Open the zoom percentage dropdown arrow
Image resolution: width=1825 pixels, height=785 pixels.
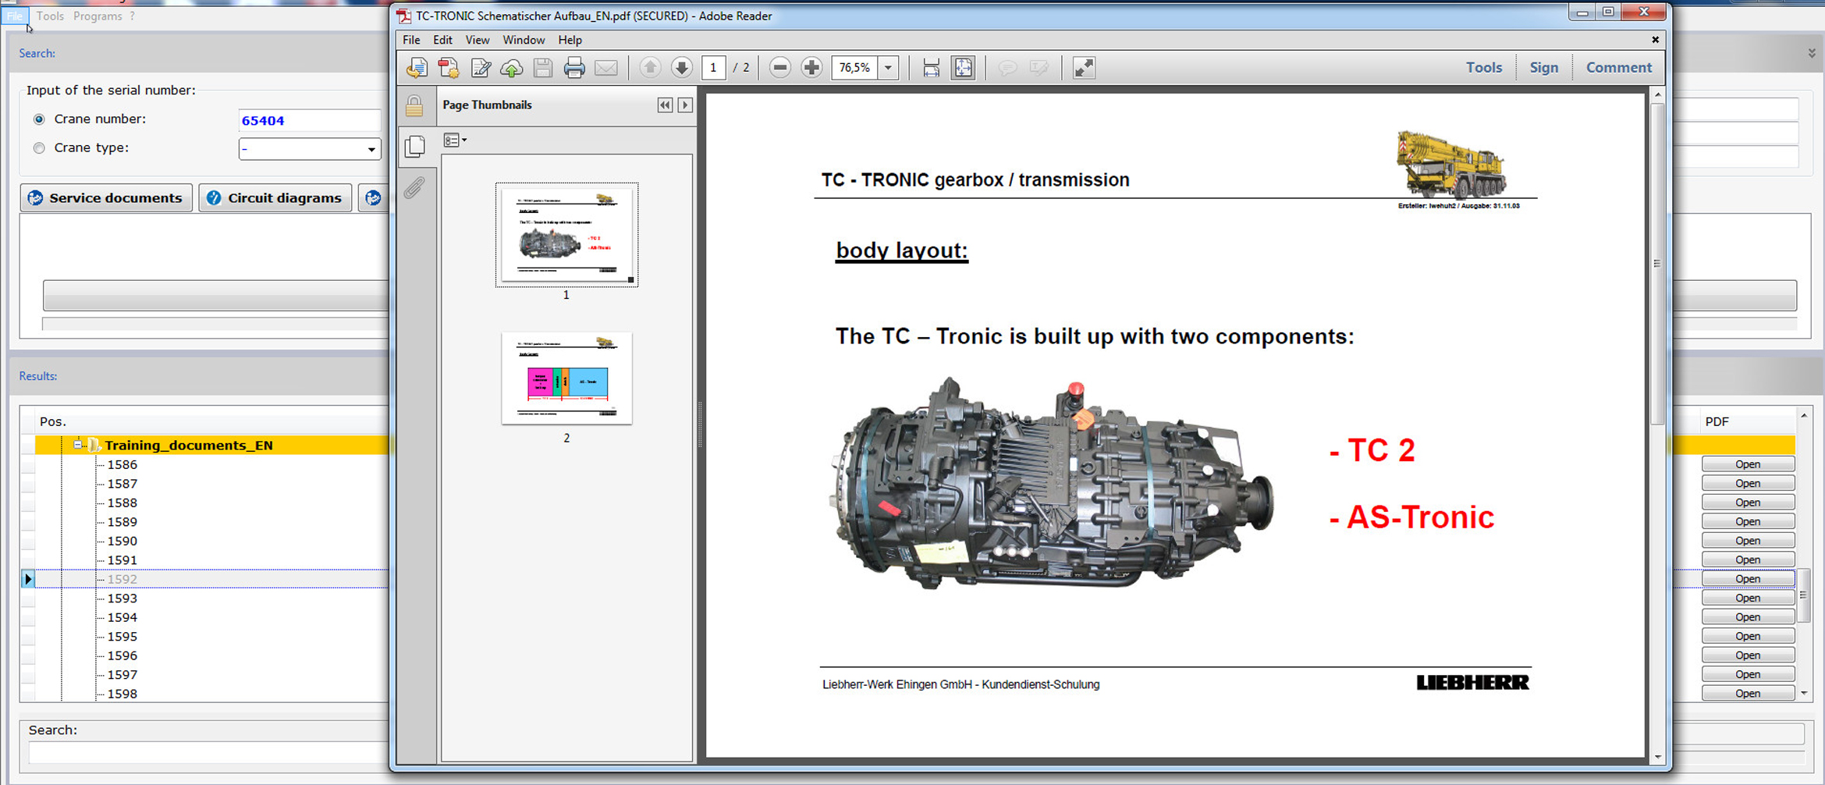click(888, 68)
